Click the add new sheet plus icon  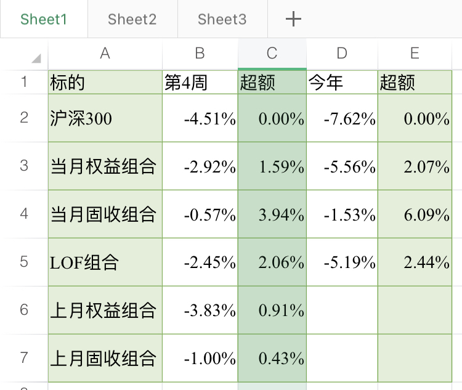(294, 19)
